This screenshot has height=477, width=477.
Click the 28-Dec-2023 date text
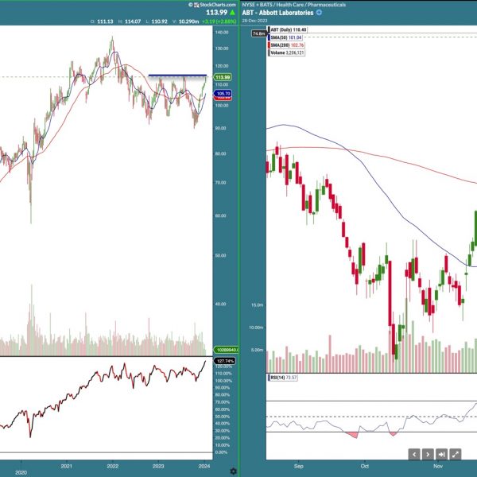(254, 21)
